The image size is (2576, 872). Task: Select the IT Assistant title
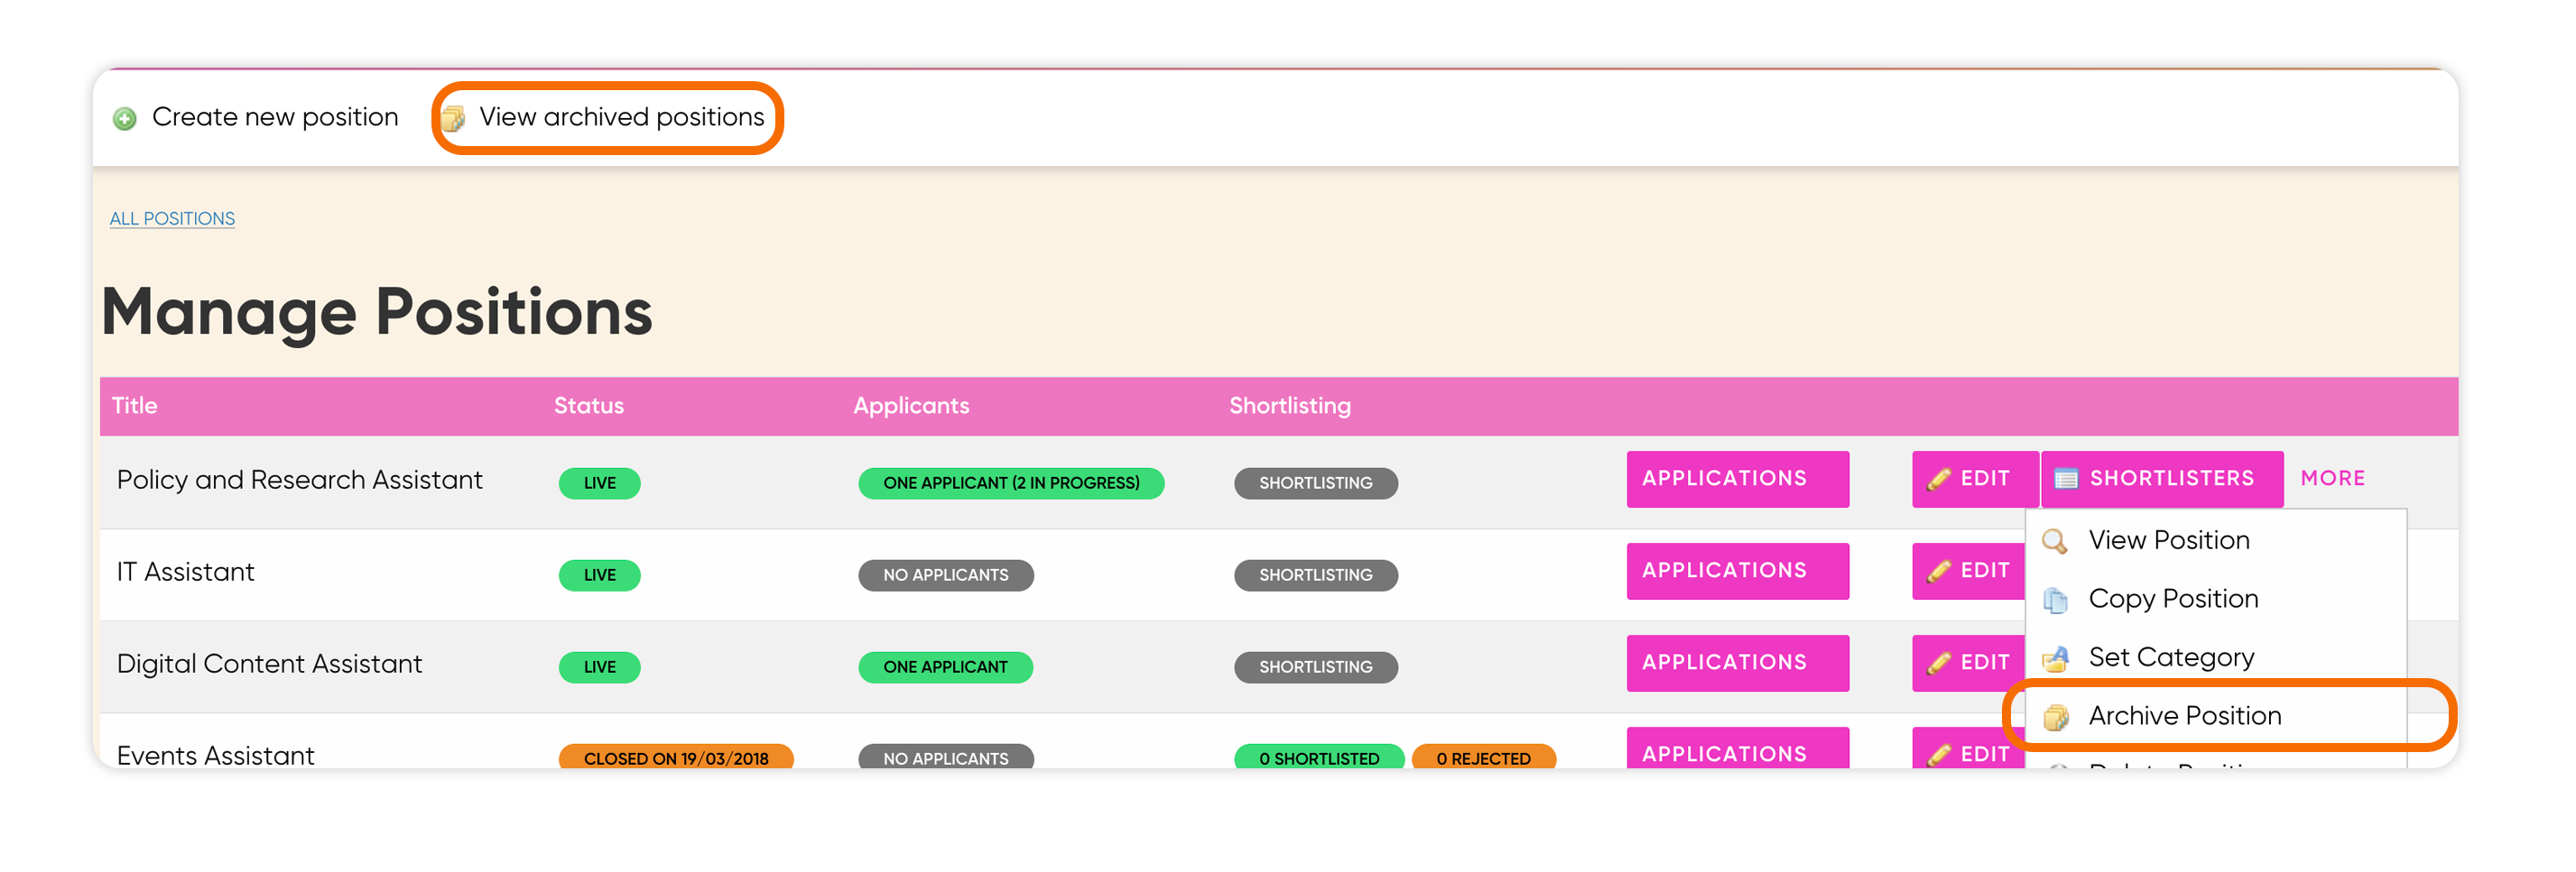(186, 573)
